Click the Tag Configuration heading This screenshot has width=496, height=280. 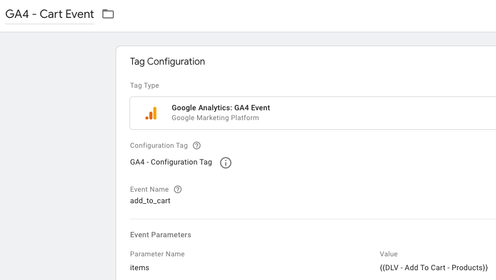[x=167, y=61]
